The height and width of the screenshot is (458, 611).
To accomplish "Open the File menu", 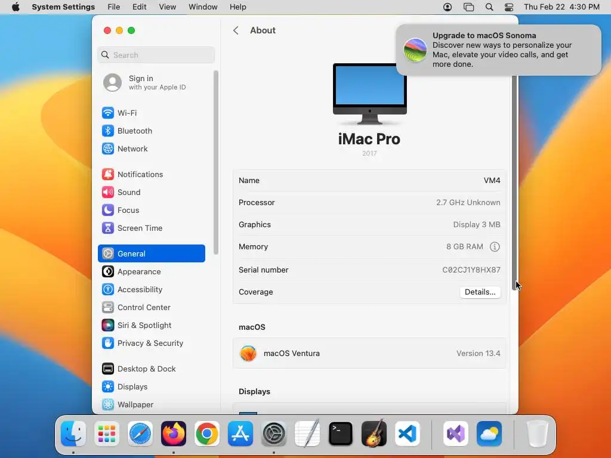I will 114,7.
